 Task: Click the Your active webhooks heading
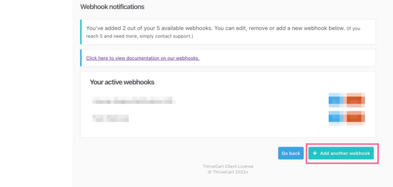(122, 82)
